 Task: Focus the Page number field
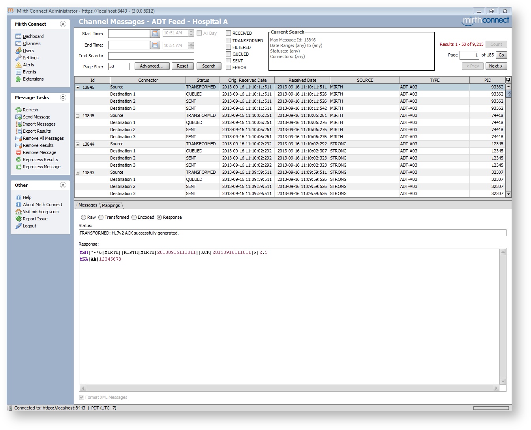[x=469, y=55]
